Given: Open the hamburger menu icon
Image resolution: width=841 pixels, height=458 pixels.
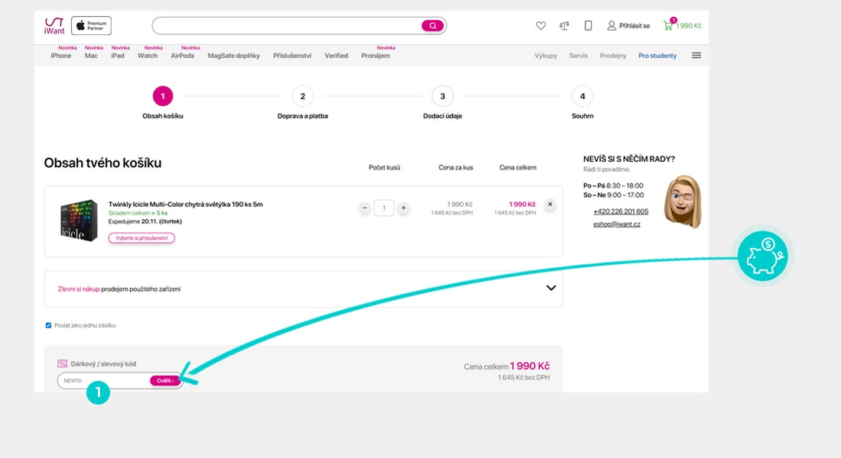Looking at the screenshot, I should click(697, 56).
